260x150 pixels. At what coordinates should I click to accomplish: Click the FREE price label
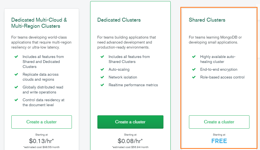pyautogui.click(x=219, y=141)
